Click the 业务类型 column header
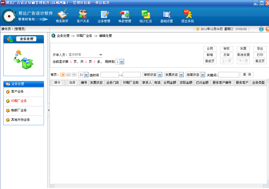This screenshot has width=269, height=189. coord(258,83)
